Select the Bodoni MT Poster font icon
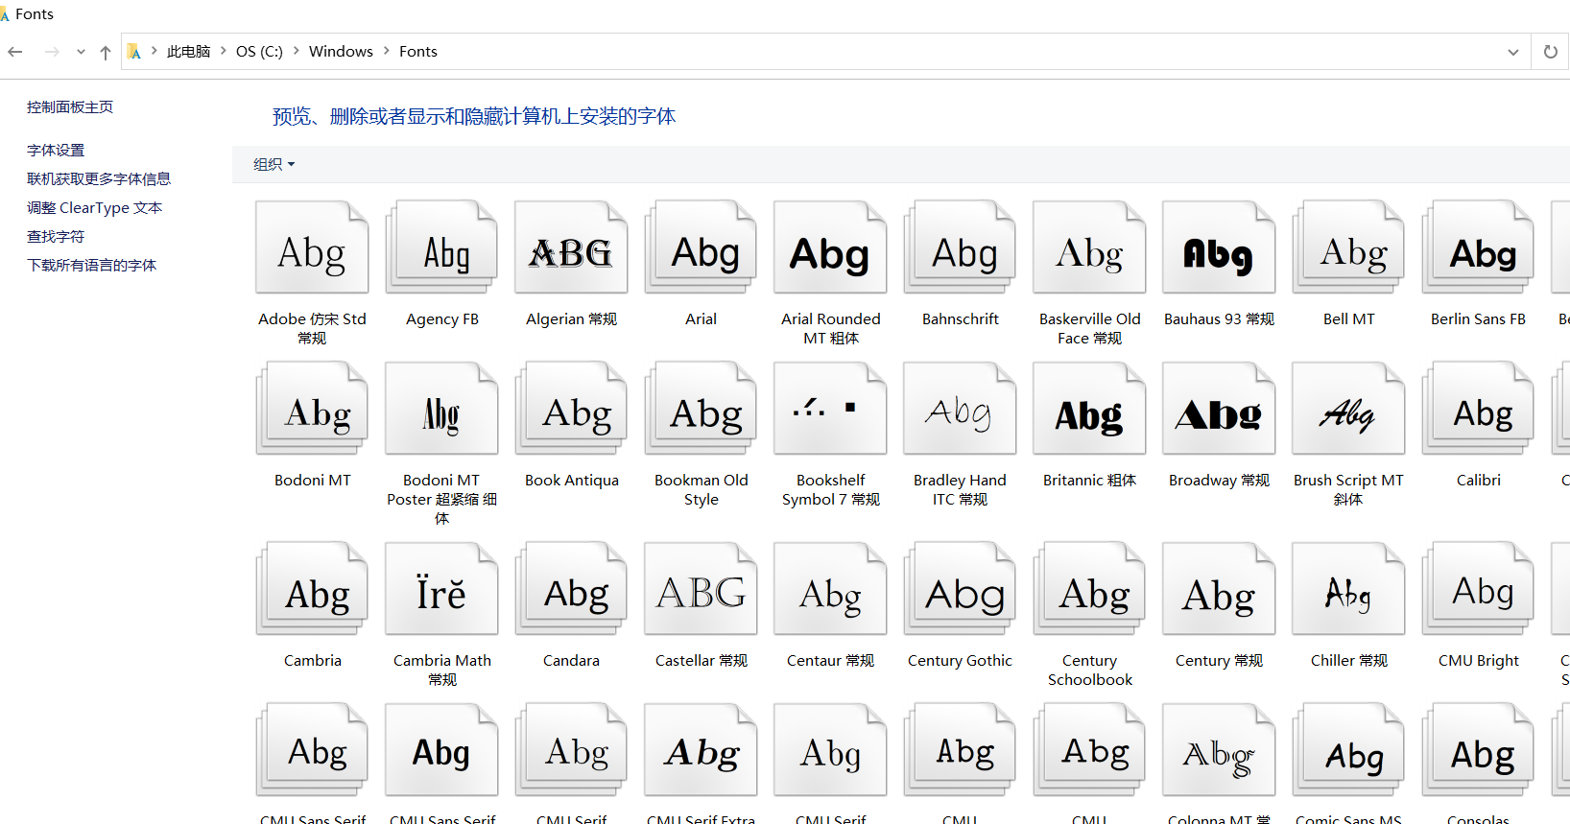 coord(441,409)
